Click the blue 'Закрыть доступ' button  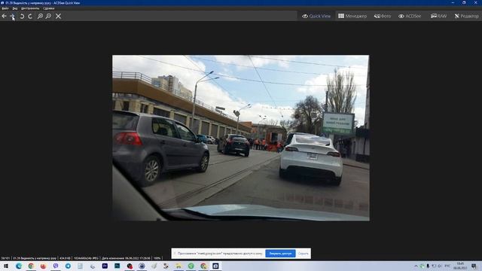[280, 254]
